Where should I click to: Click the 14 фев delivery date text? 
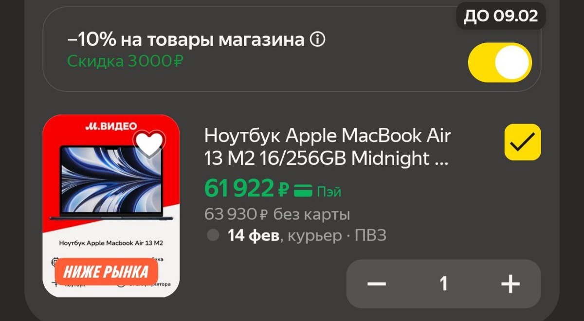tap(254, 236)
